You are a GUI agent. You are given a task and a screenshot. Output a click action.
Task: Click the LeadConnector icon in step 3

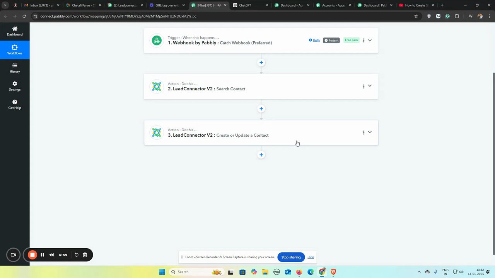coord(157,133)
